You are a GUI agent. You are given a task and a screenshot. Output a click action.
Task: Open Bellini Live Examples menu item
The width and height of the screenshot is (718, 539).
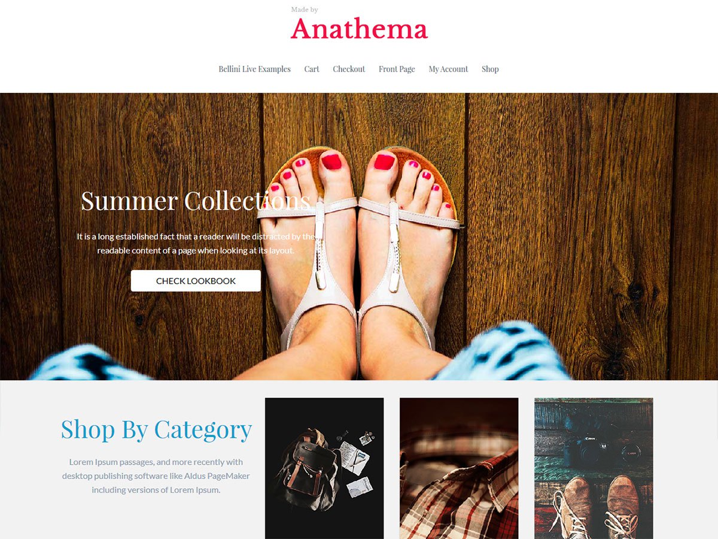(254, 69)
